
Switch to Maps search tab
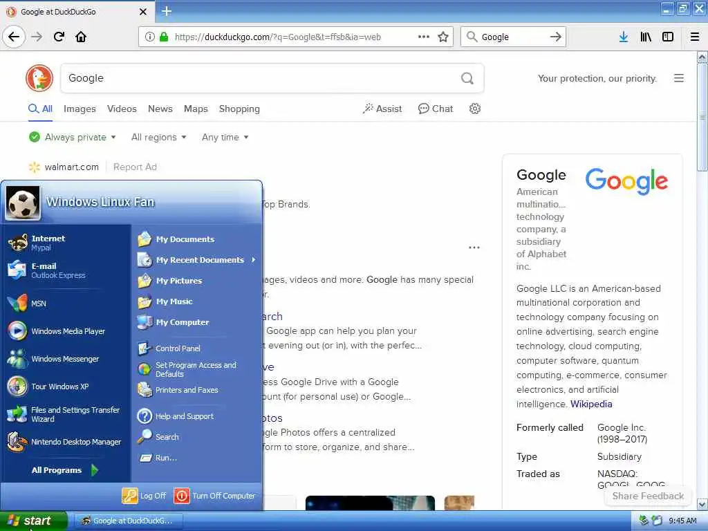pyautogui.click(x=196, y=109)
